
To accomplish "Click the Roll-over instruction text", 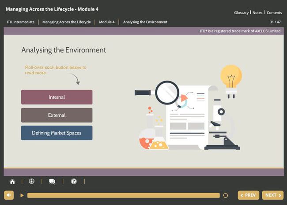I will click(56, 70).
